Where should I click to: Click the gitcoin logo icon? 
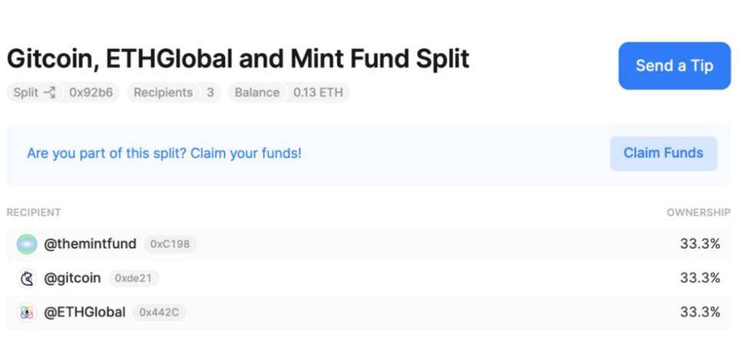28,278
